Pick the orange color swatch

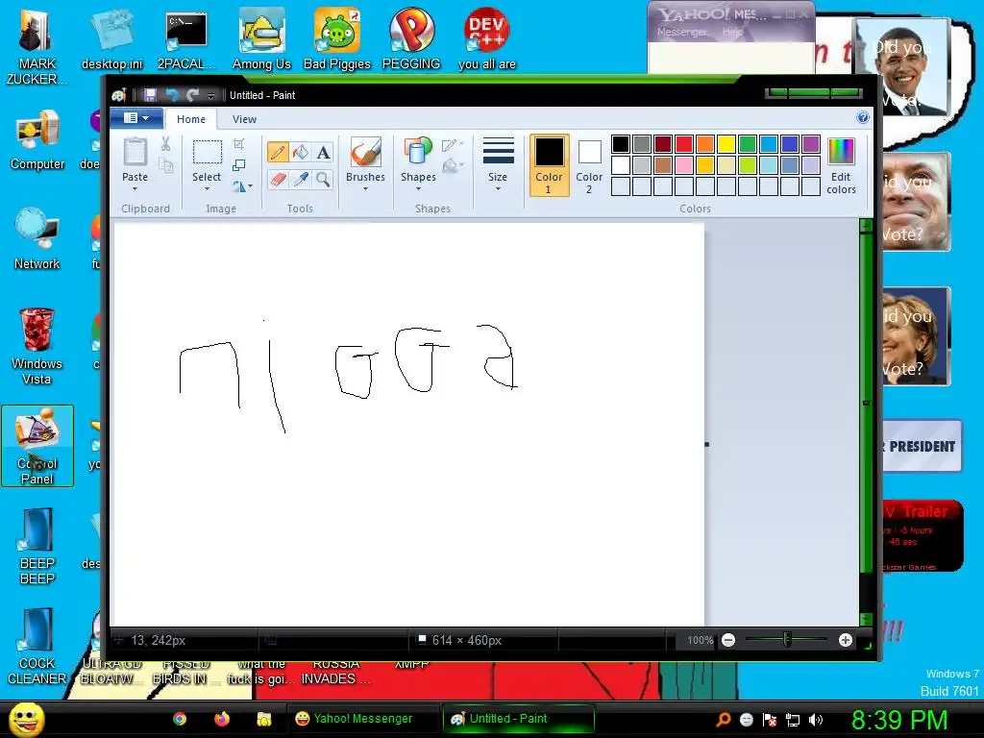[705, 144]
